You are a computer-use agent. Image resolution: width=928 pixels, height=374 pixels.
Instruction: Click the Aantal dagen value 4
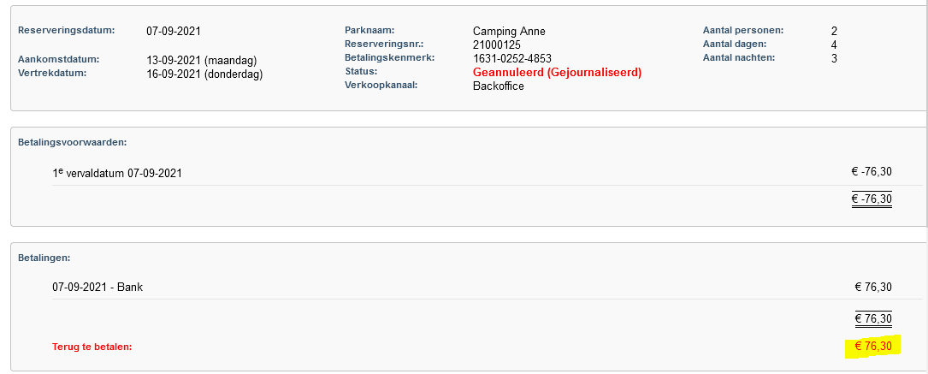(834, 45)
